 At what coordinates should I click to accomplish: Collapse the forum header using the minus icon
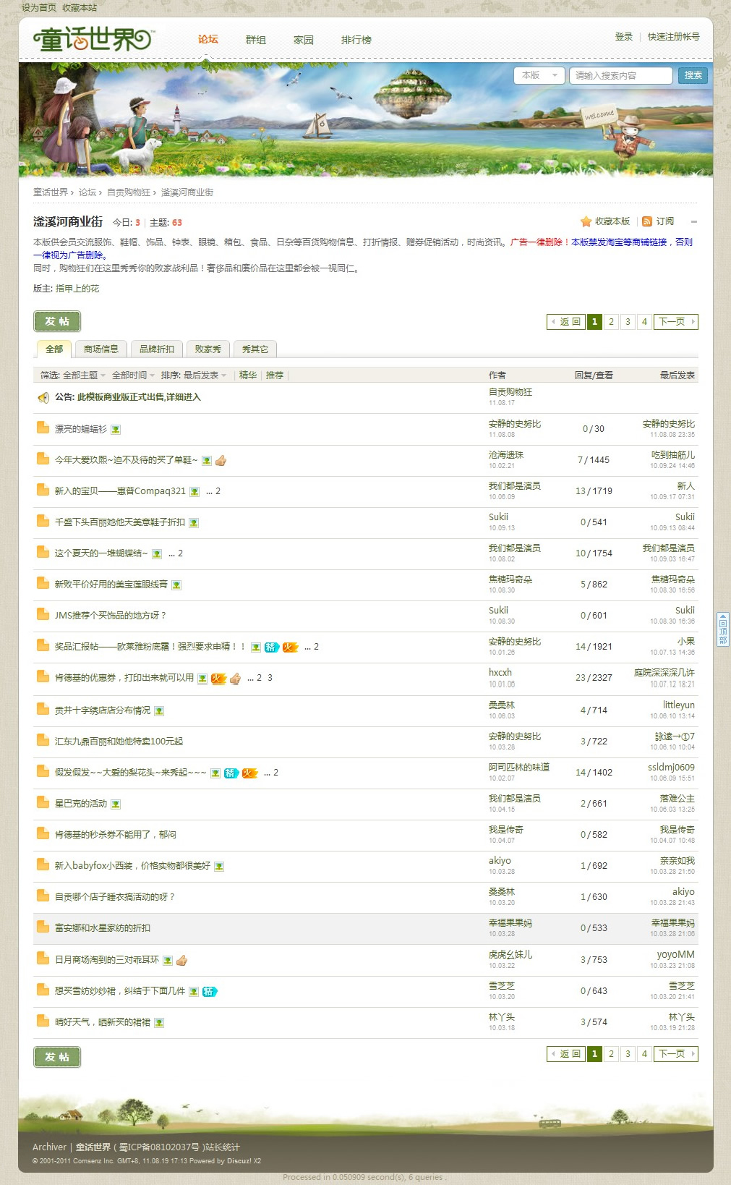coord(694,222)
